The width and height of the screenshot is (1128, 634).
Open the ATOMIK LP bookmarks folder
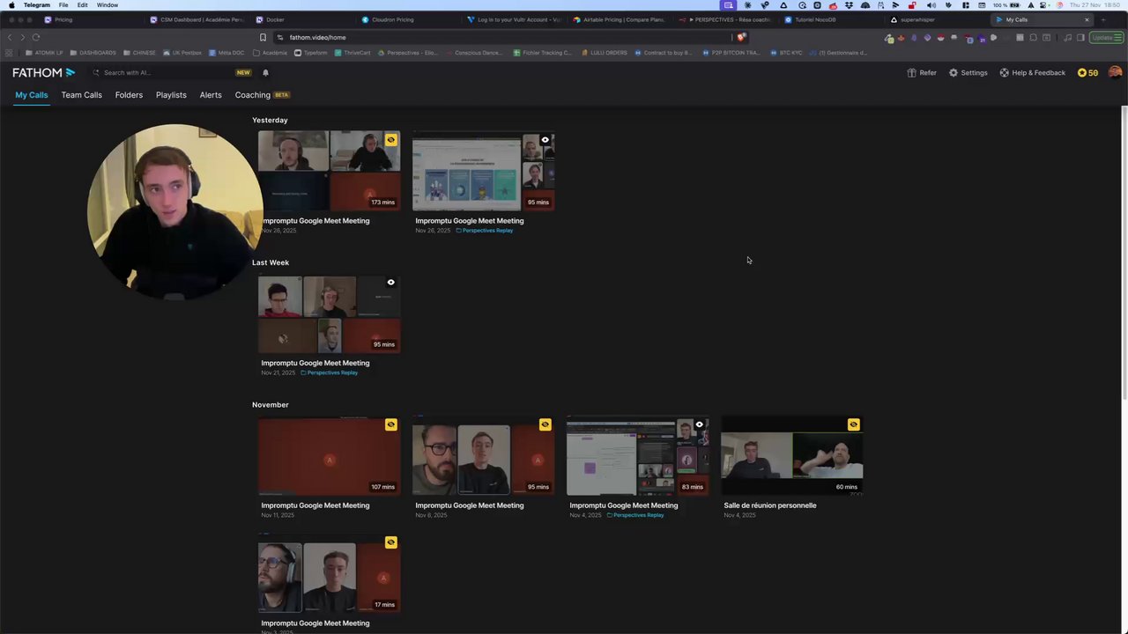tap(44, 53)
